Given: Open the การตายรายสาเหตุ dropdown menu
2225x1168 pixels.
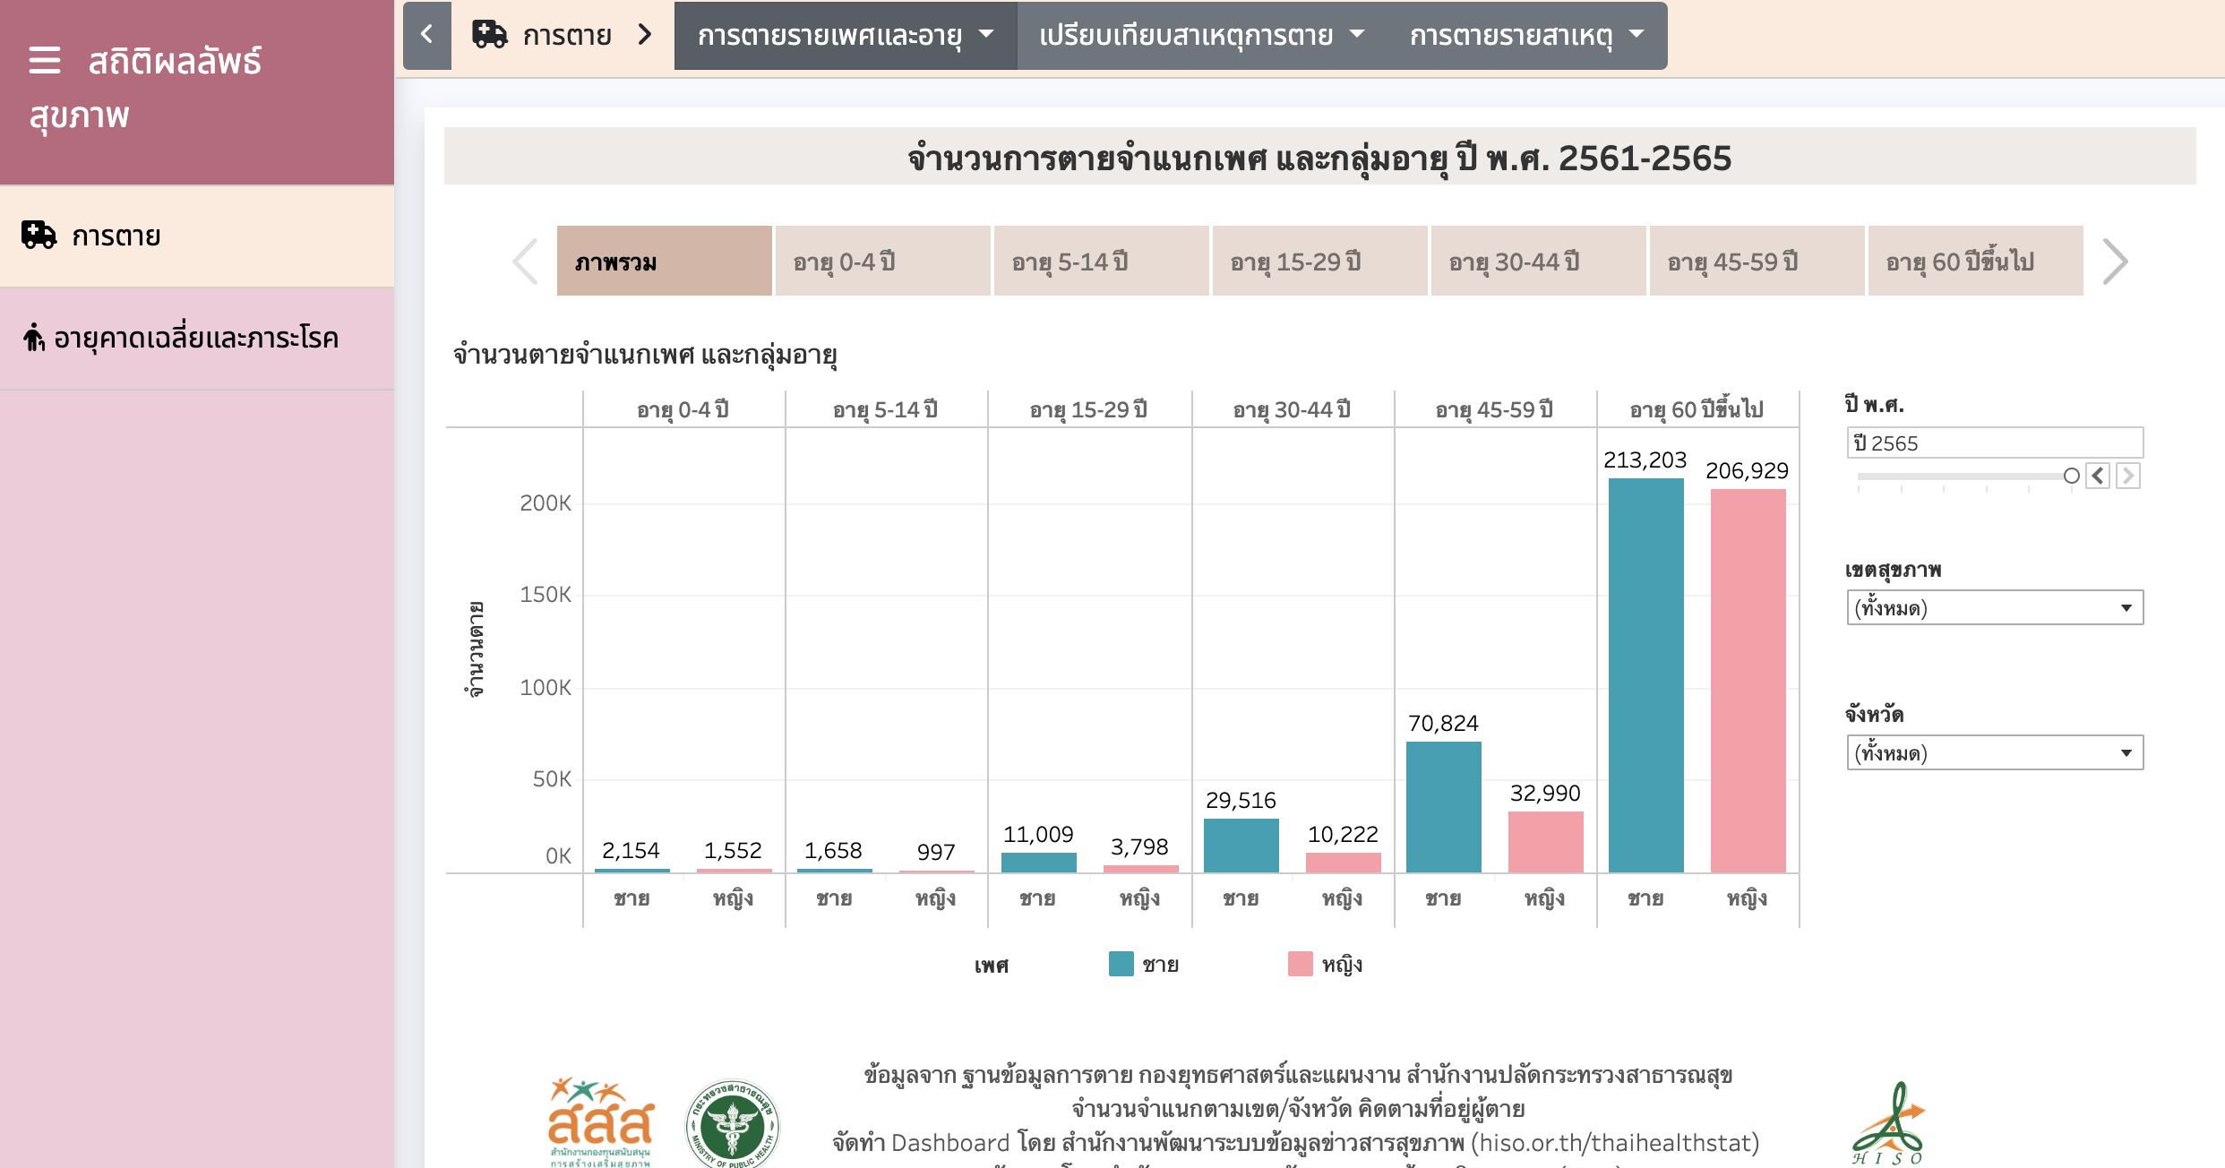Looking at the screenshot, I should [1525, 36].
